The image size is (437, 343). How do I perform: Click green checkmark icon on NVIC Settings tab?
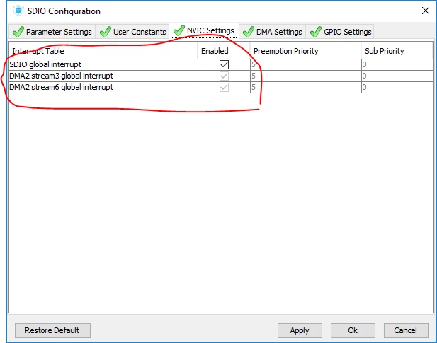[x=179, y=30]
